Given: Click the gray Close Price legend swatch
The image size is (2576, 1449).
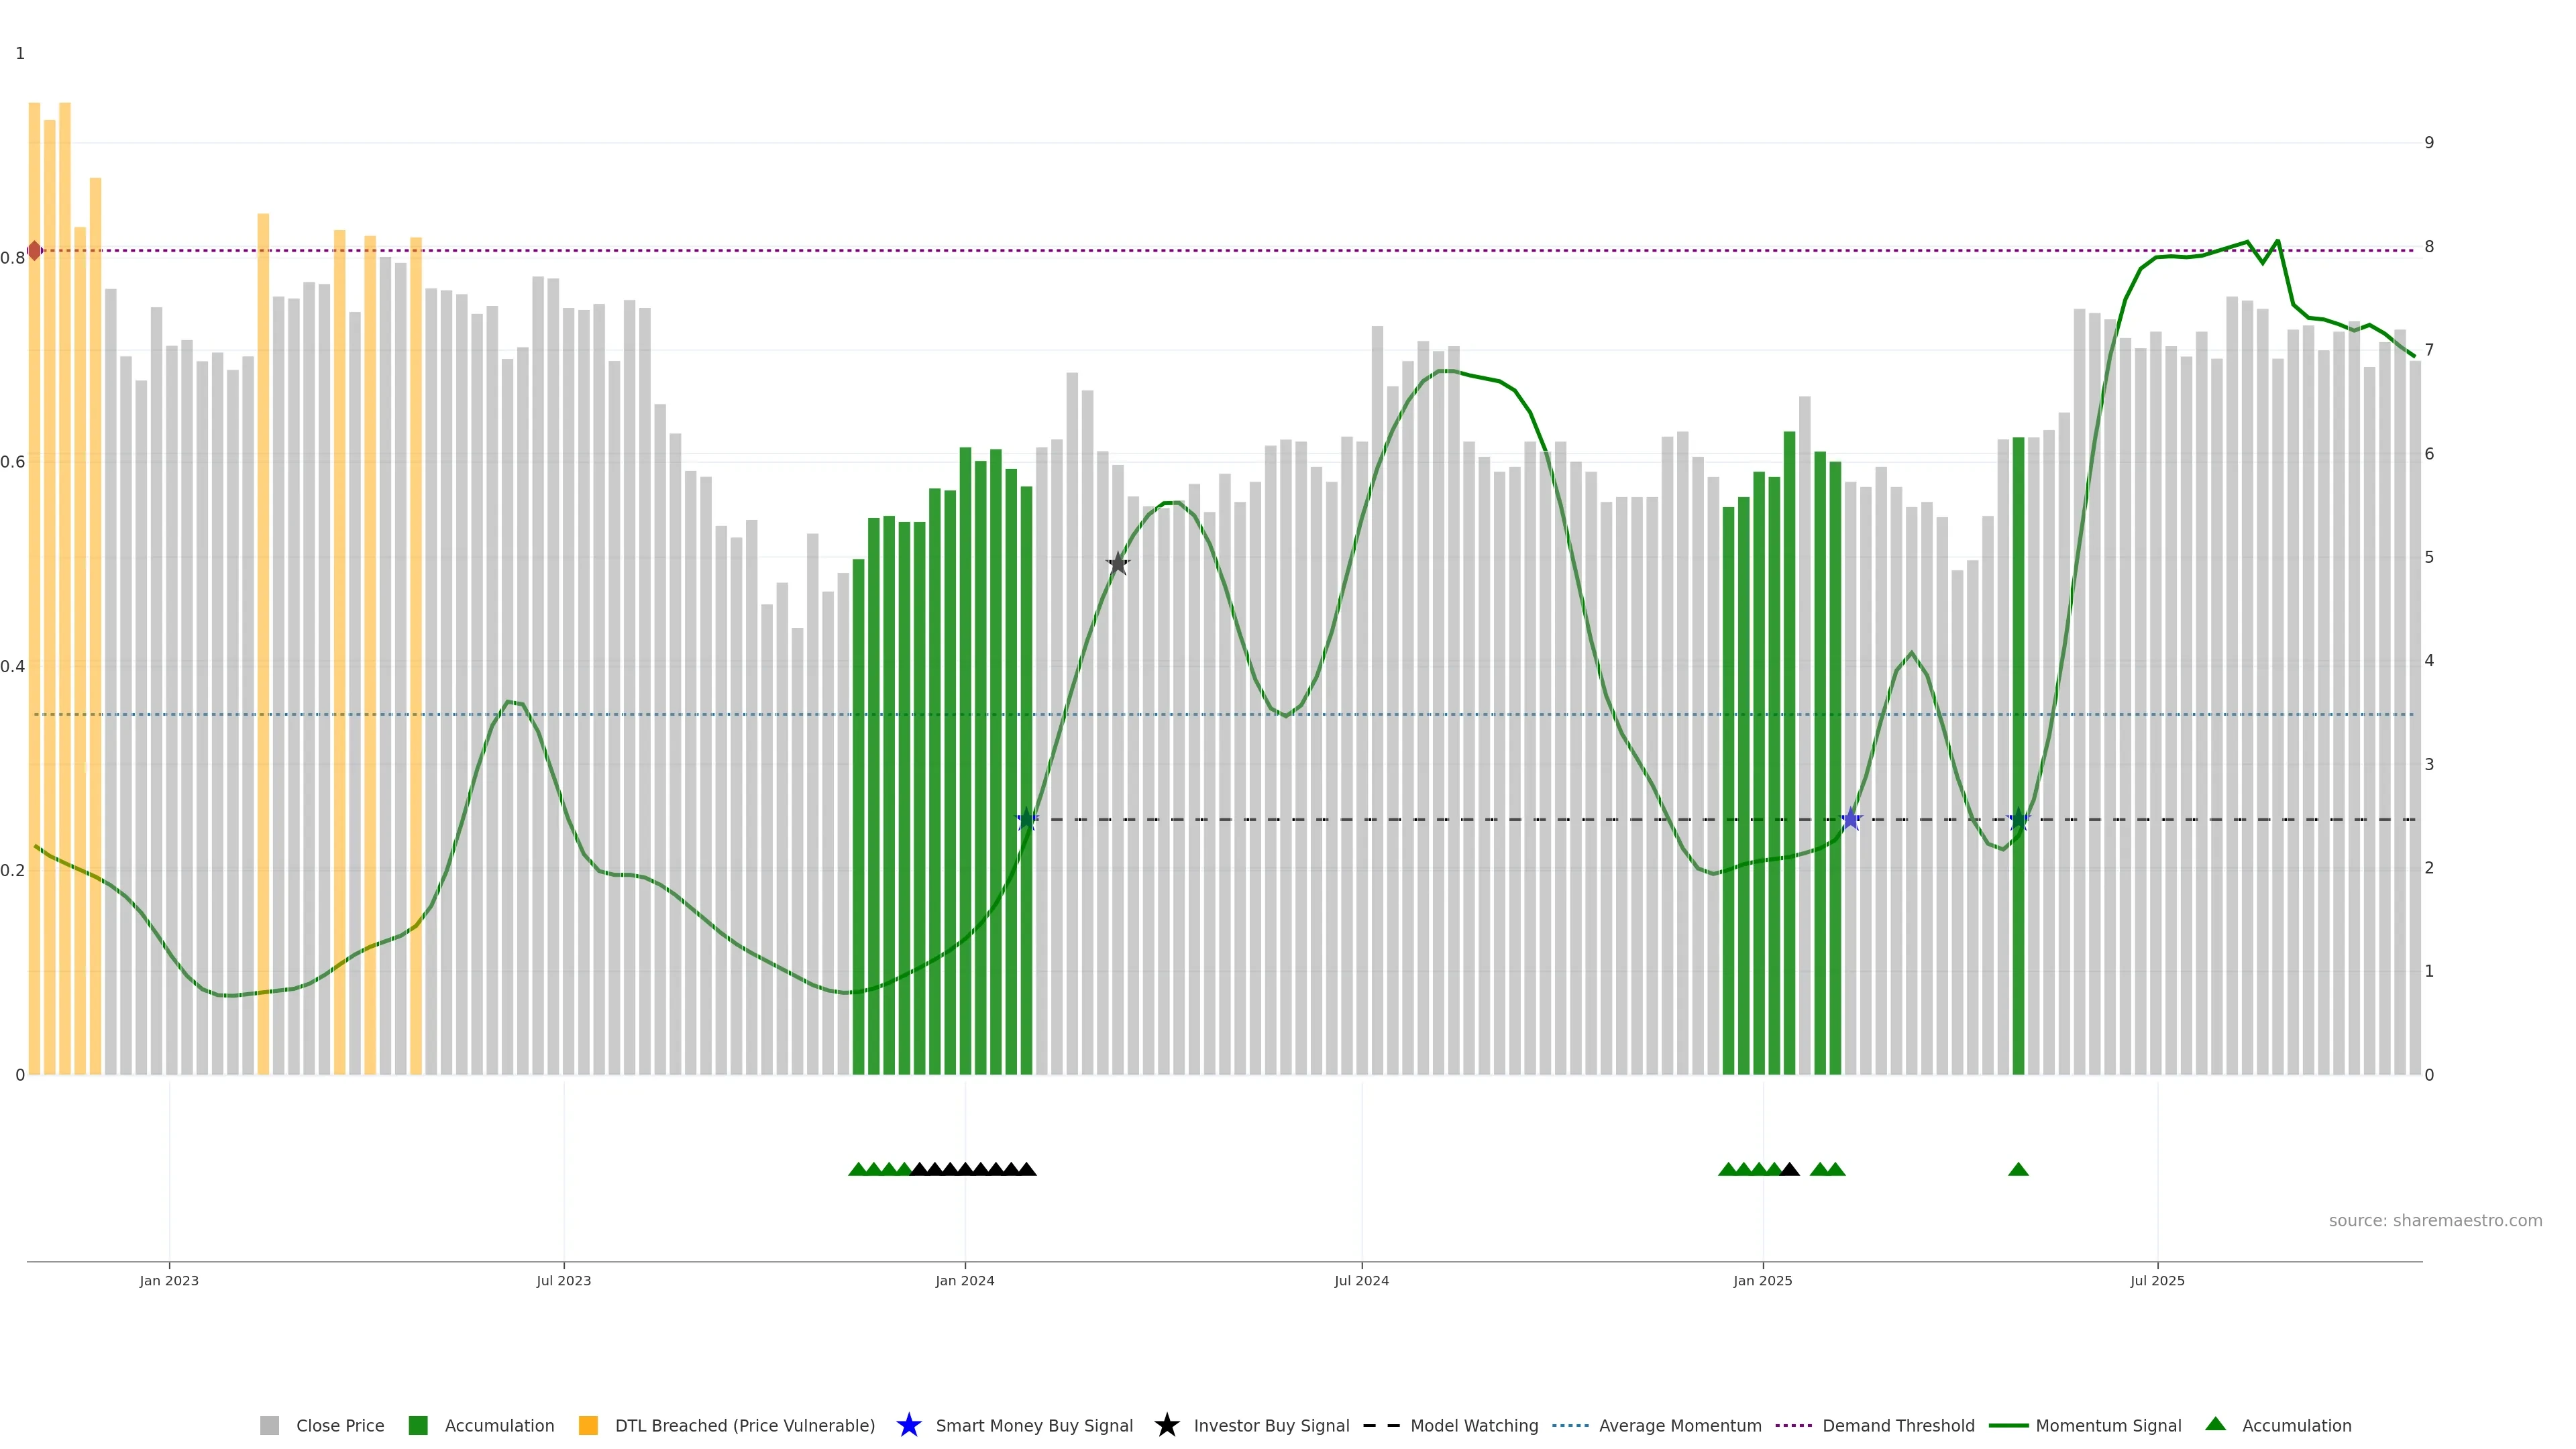Looking at the screenshot, I should (269, 1425).
